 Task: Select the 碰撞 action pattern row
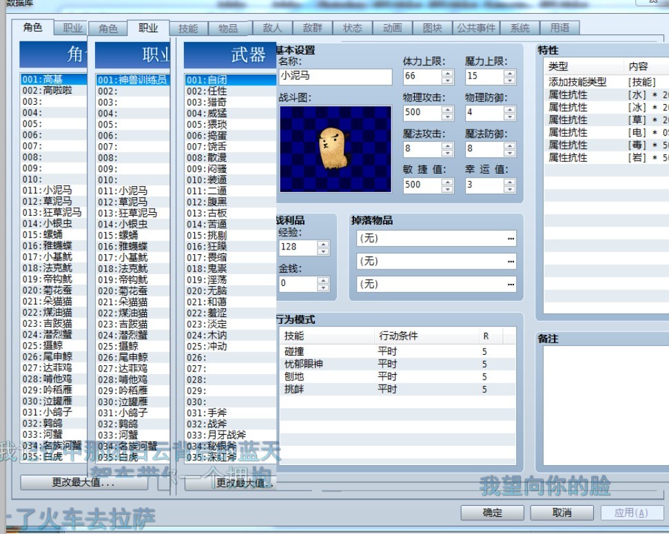pyautogui.click(x=398, y=351)
